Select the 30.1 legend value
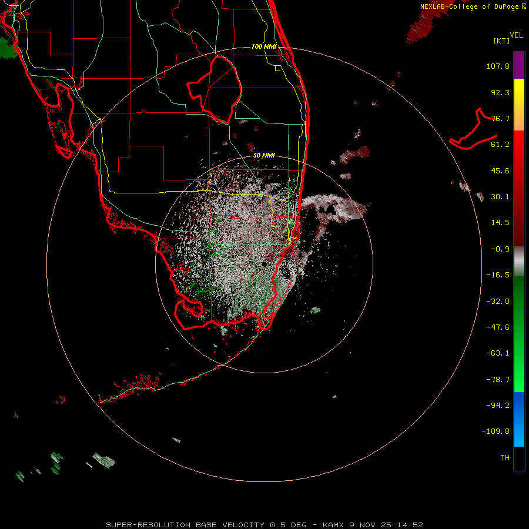Screen dimensions: 529x529 coord(500,197)
